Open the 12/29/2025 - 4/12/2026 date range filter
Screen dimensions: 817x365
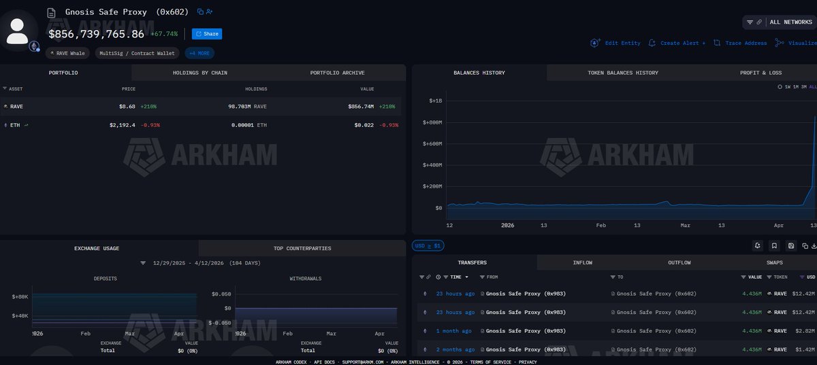199,262
